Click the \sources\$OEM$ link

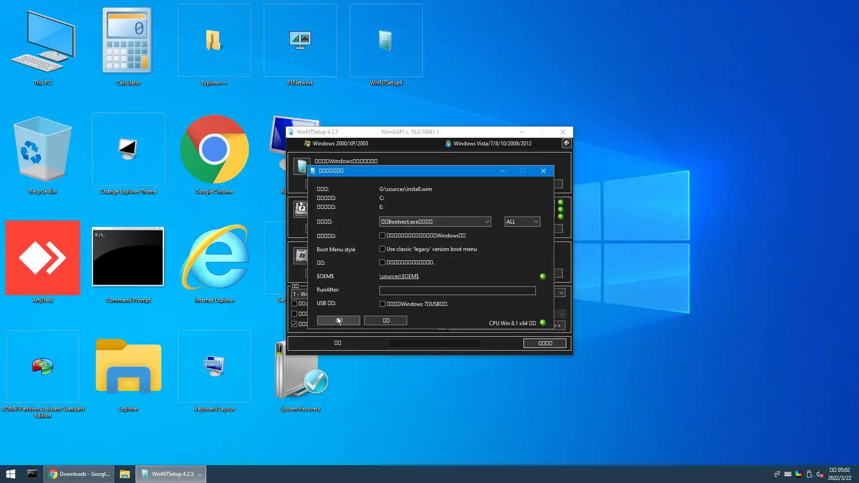399,276
